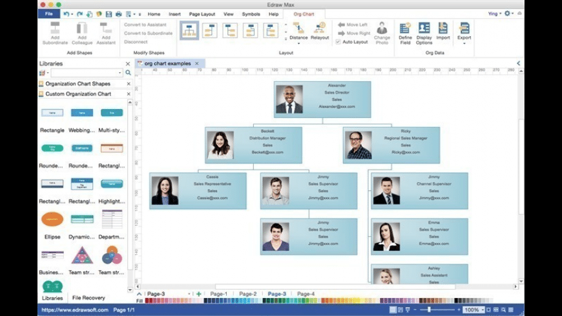The width and height of the screenshot is (562, 316).
Task: Click Convert to Assistant
Action: pyautogui.click(x=145, y=25)
